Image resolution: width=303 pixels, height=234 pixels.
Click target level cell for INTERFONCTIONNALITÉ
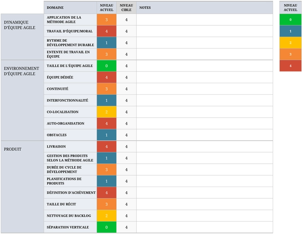point(126,100)
